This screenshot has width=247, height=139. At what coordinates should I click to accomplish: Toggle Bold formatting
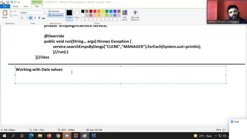click(x=30, y=18)
